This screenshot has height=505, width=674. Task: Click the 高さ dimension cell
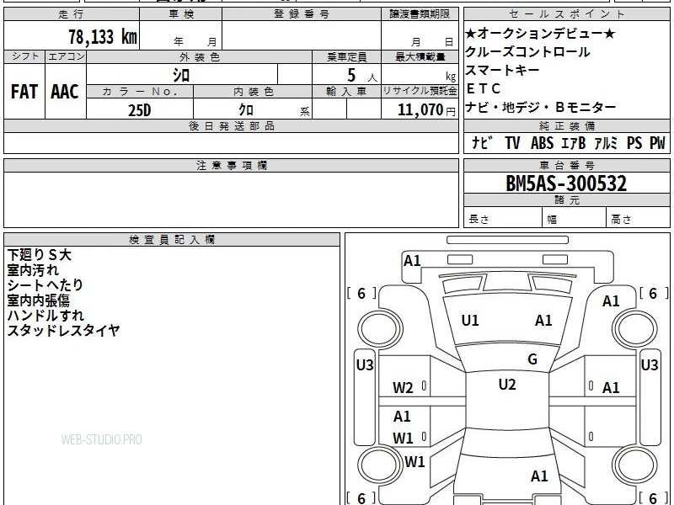coord(639,219)
